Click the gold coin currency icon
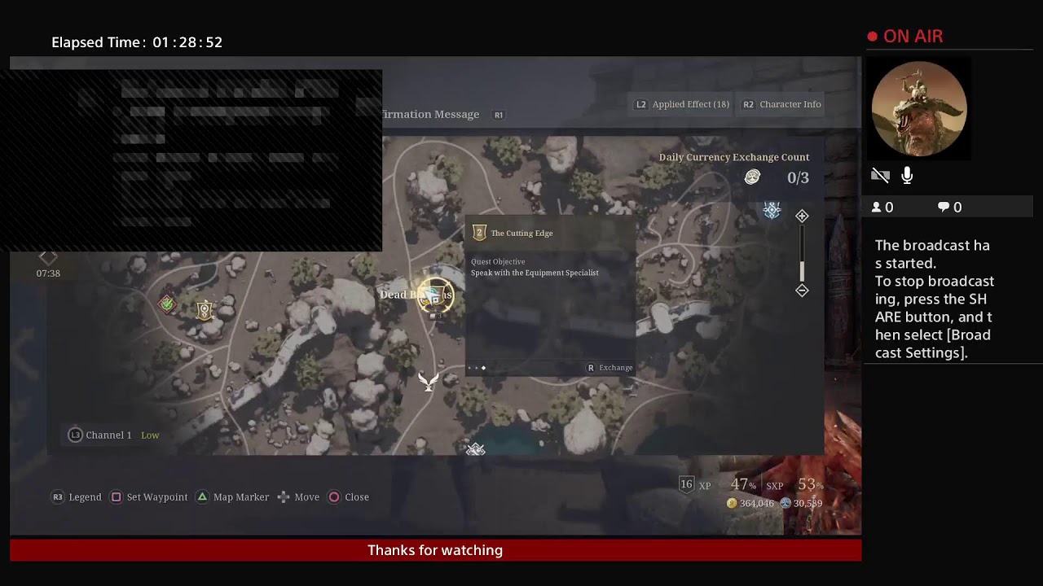Viewport: 1043px width, 586px height. click(x=732, y=504)
